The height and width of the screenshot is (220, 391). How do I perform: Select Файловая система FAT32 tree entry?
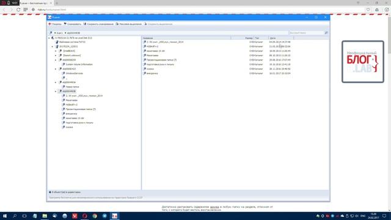[72, 42]
